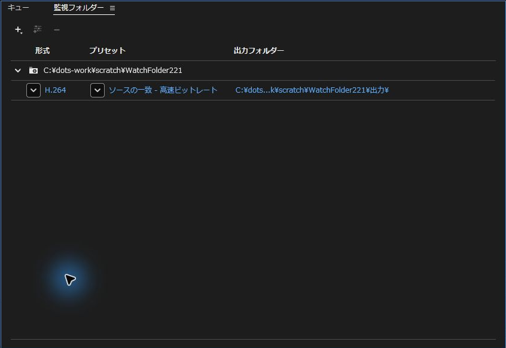Click the add output settings icon
The width and height of the screenshot is (506, 348).
point(38,30)
